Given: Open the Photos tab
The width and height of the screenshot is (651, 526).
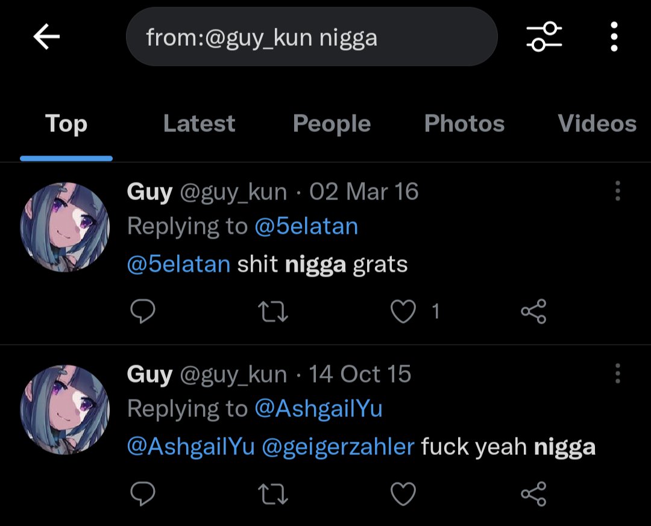Looking at the screenshot, I should [464, 124].
